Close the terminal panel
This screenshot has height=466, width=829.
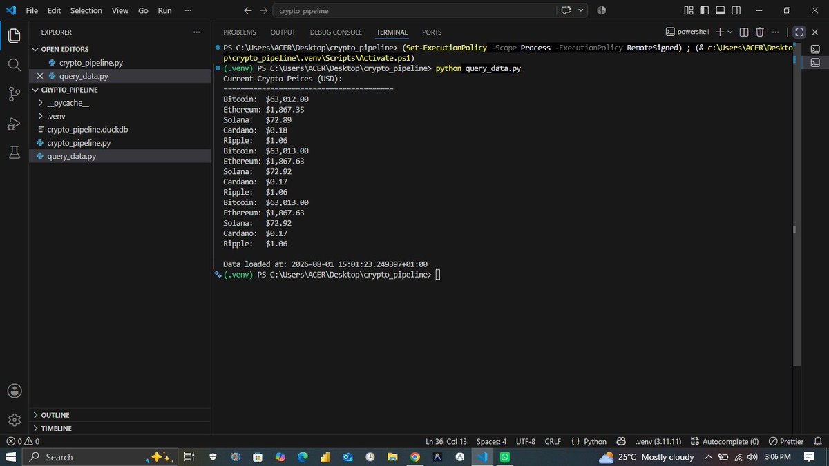click(x=815, y=32)
